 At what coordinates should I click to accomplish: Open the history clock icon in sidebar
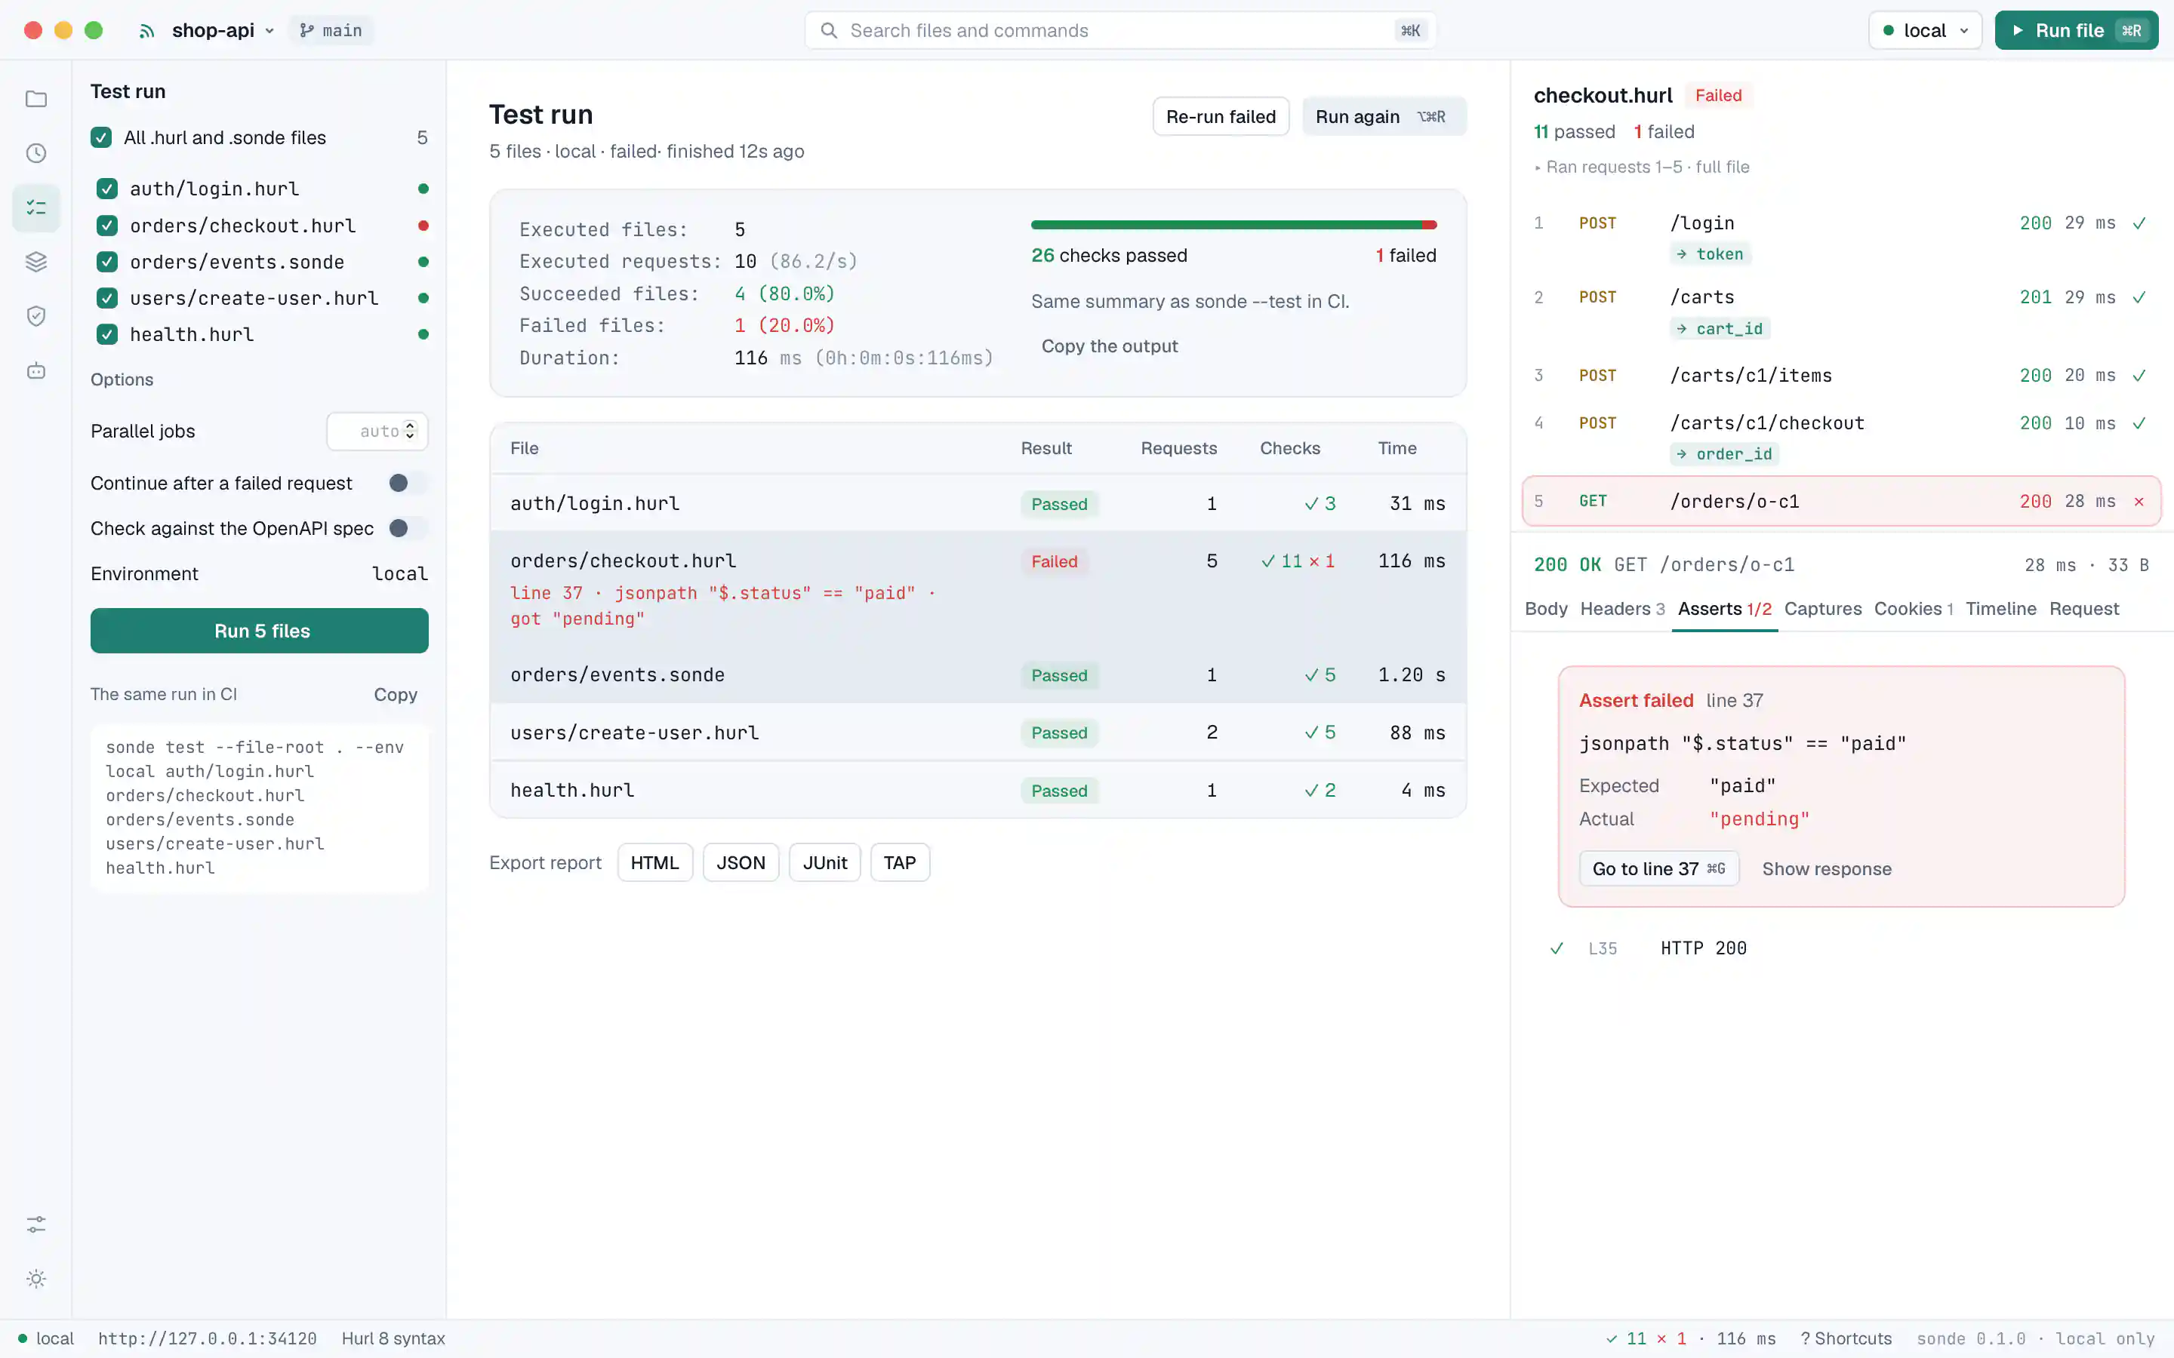coord(36,154)
